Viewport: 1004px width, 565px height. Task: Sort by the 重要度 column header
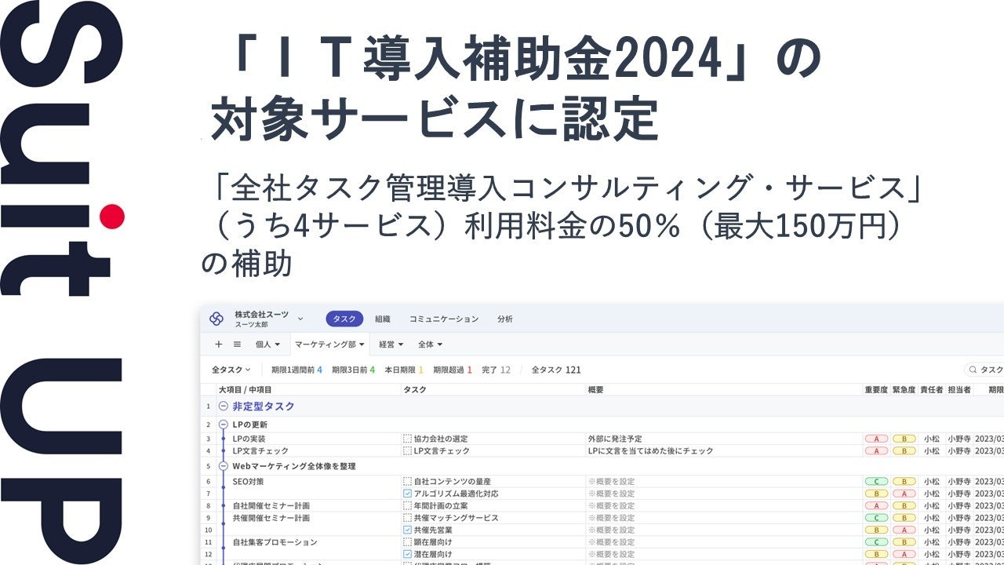tap(876, 389)
